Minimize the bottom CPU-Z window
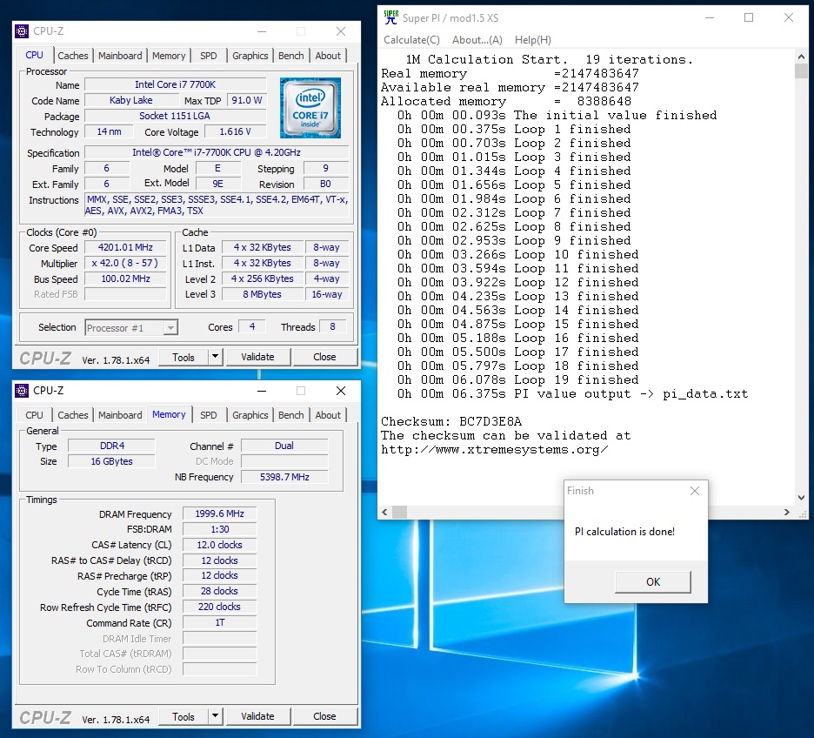The image size is (814, 738). point(262,391)
